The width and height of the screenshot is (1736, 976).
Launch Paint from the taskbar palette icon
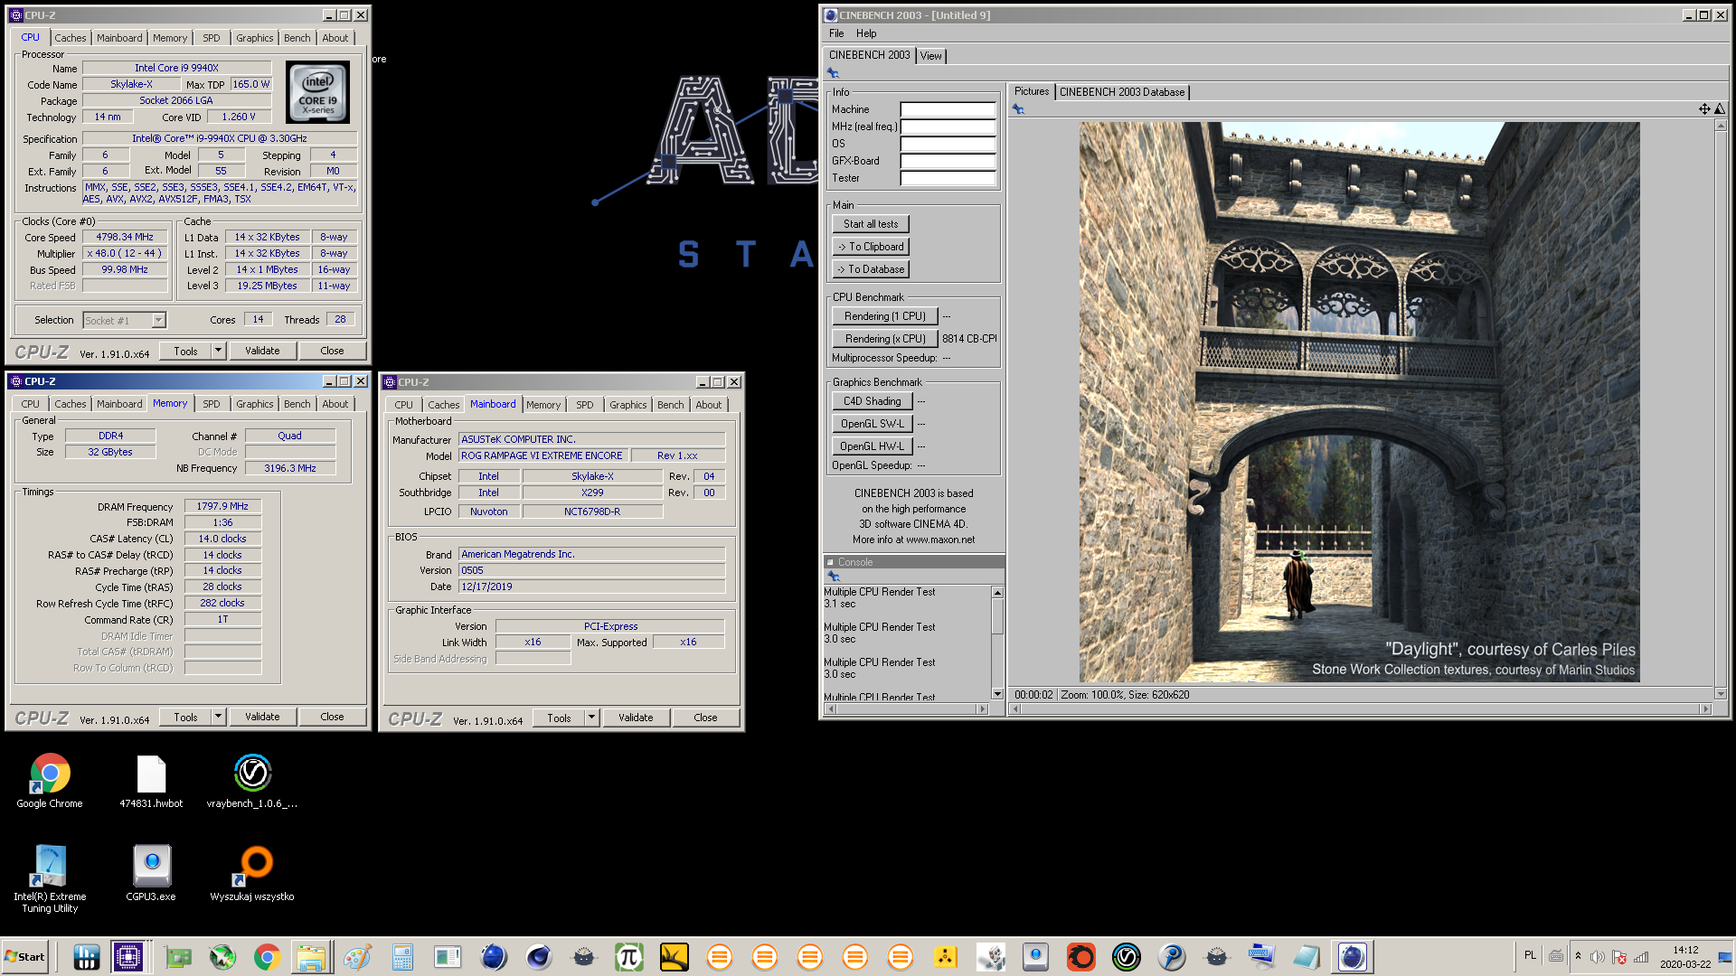pyautogui.click(x=356, y=956)
